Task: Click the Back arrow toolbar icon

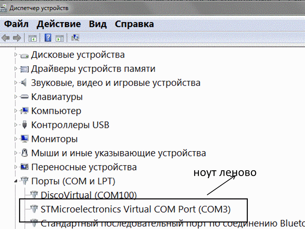Action: pos(5,38)
